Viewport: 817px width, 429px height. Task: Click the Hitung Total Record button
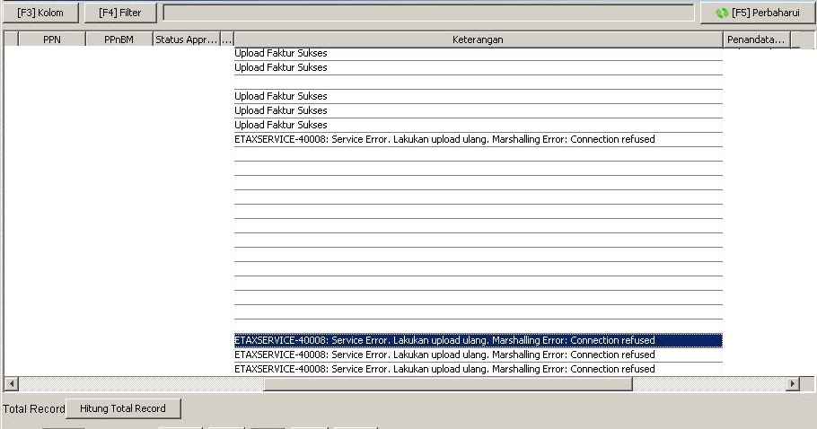click(123, 408)
